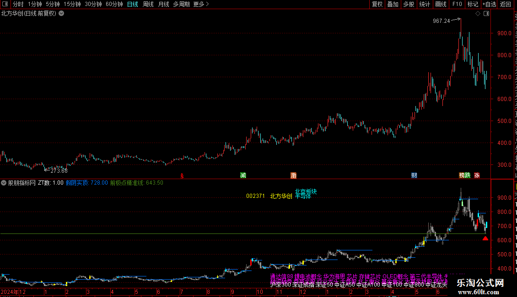Click the green 减 event marker

(243, 175)
